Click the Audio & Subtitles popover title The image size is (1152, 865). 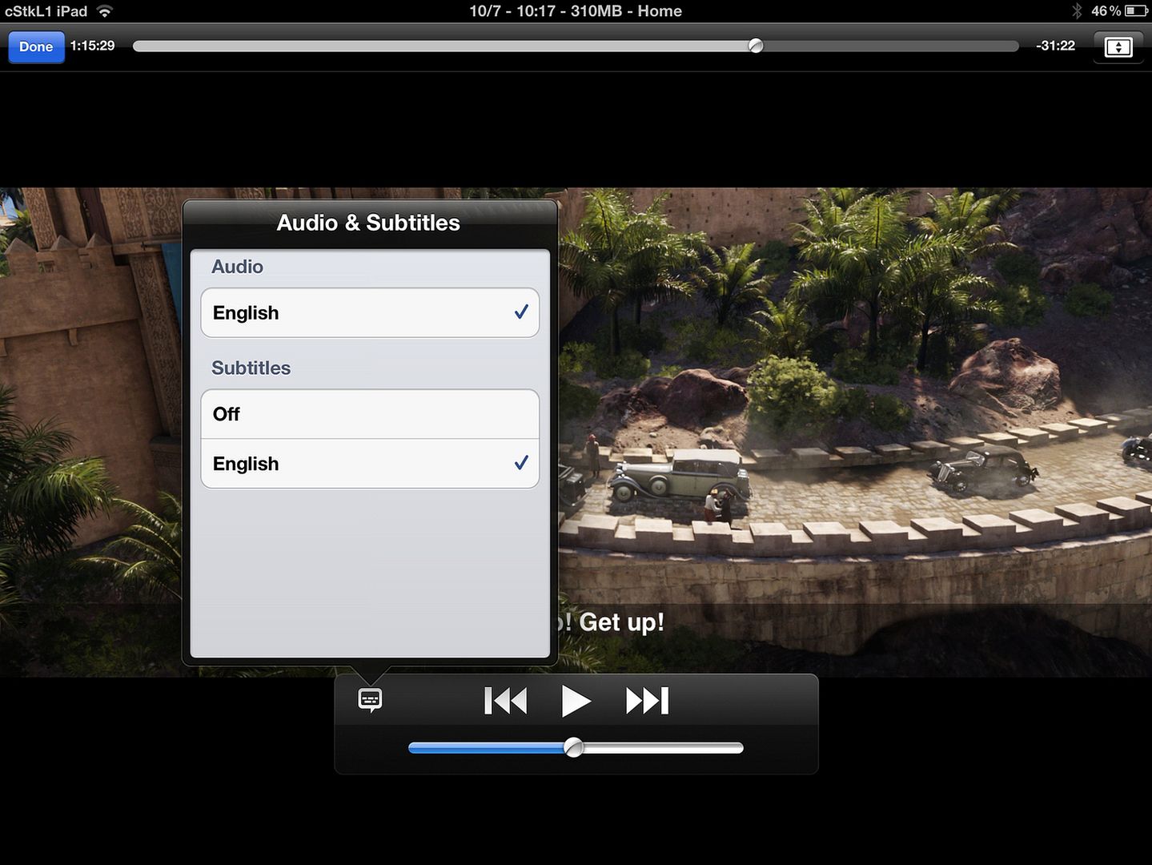(368, 223)
